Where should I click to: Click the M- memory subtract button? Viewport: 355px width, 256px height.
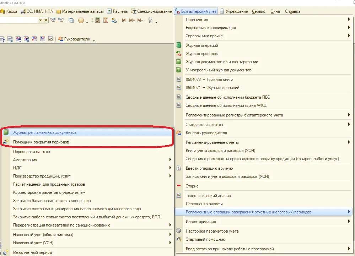[140, 20]
